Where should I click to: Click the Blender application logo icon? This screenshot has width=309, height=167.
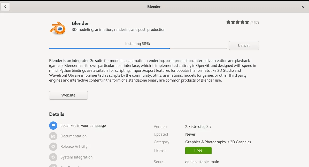58,28
